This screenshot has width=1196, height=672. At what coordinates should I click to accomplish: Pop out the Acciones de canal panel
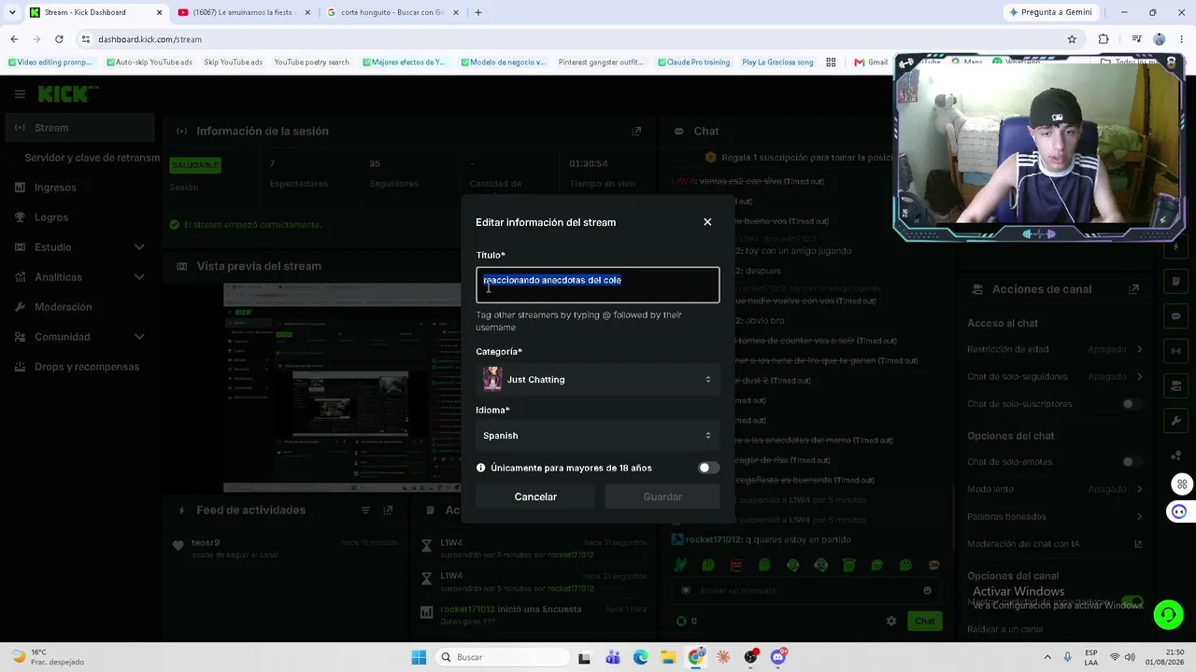pyautogui.click(x=1133, y=289)
